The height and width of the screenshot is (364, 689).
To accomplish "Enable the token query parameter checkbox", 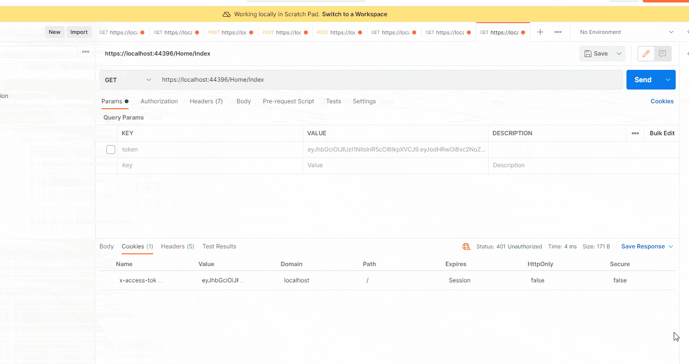I will (x=111, y=150).
